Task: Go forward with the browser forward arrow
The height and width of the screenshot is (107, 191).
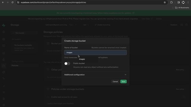Action: (8, 2)
